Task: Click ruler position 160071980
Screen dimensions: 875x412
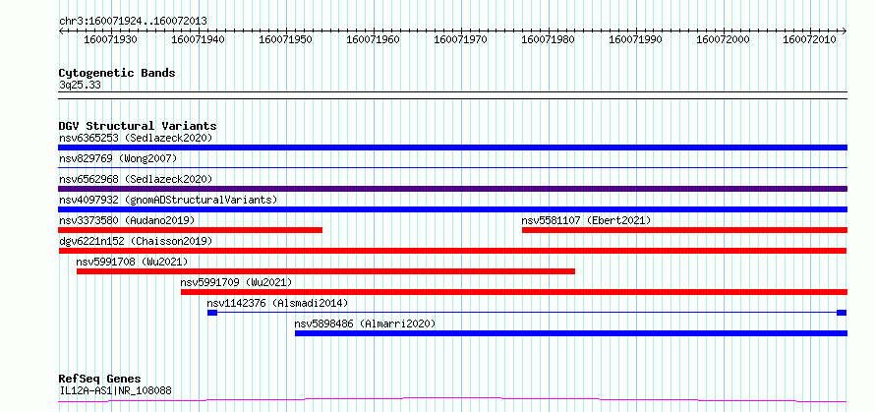Action: click(x=548, y=39)
